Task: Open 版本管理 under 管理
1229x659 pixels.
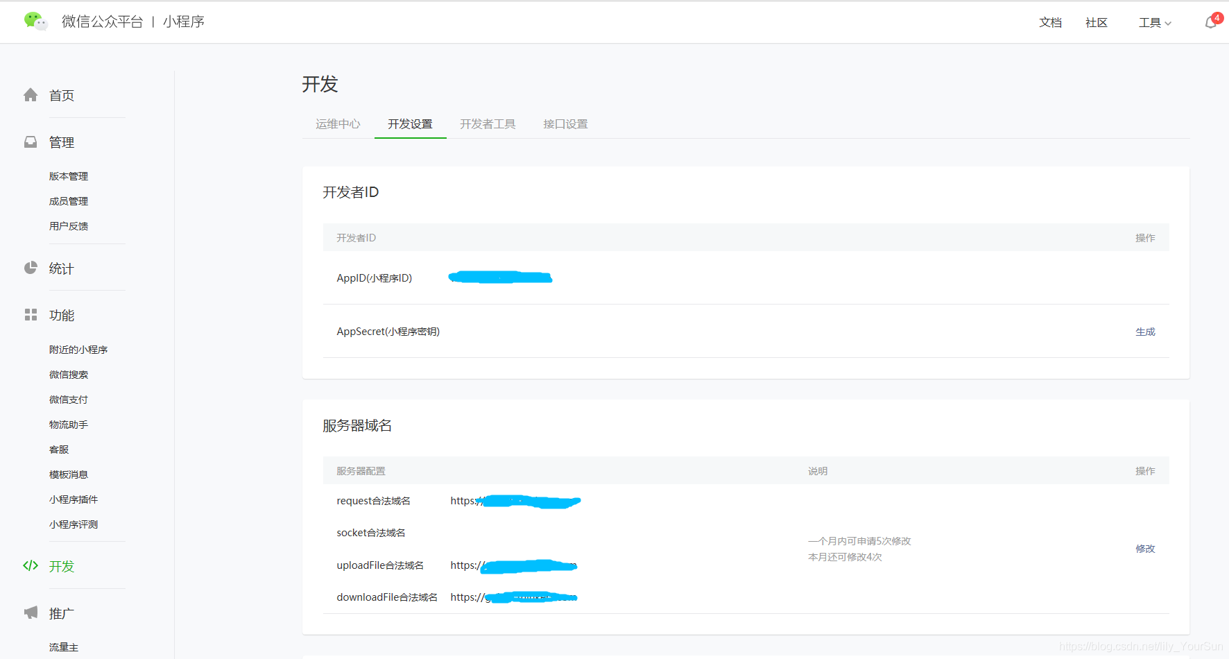Action: point(68,176)
